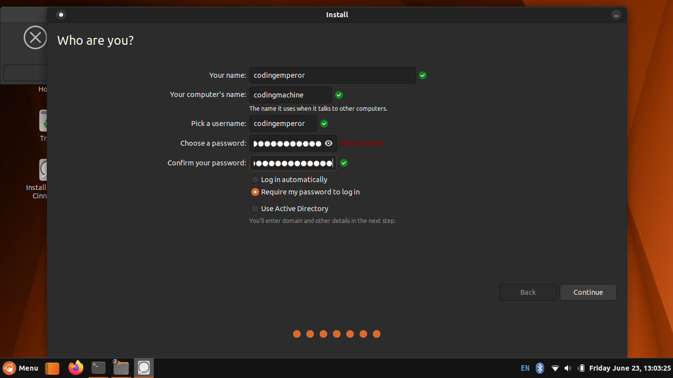This screenshot has width=673, height=378.
Task: Click the Trash desktop icon
Action: coord(43,126)
